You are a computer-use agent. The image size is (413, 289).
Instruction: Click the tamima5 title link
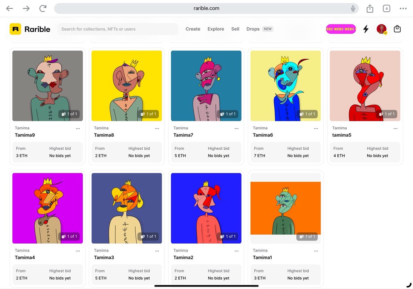(342, 135)
